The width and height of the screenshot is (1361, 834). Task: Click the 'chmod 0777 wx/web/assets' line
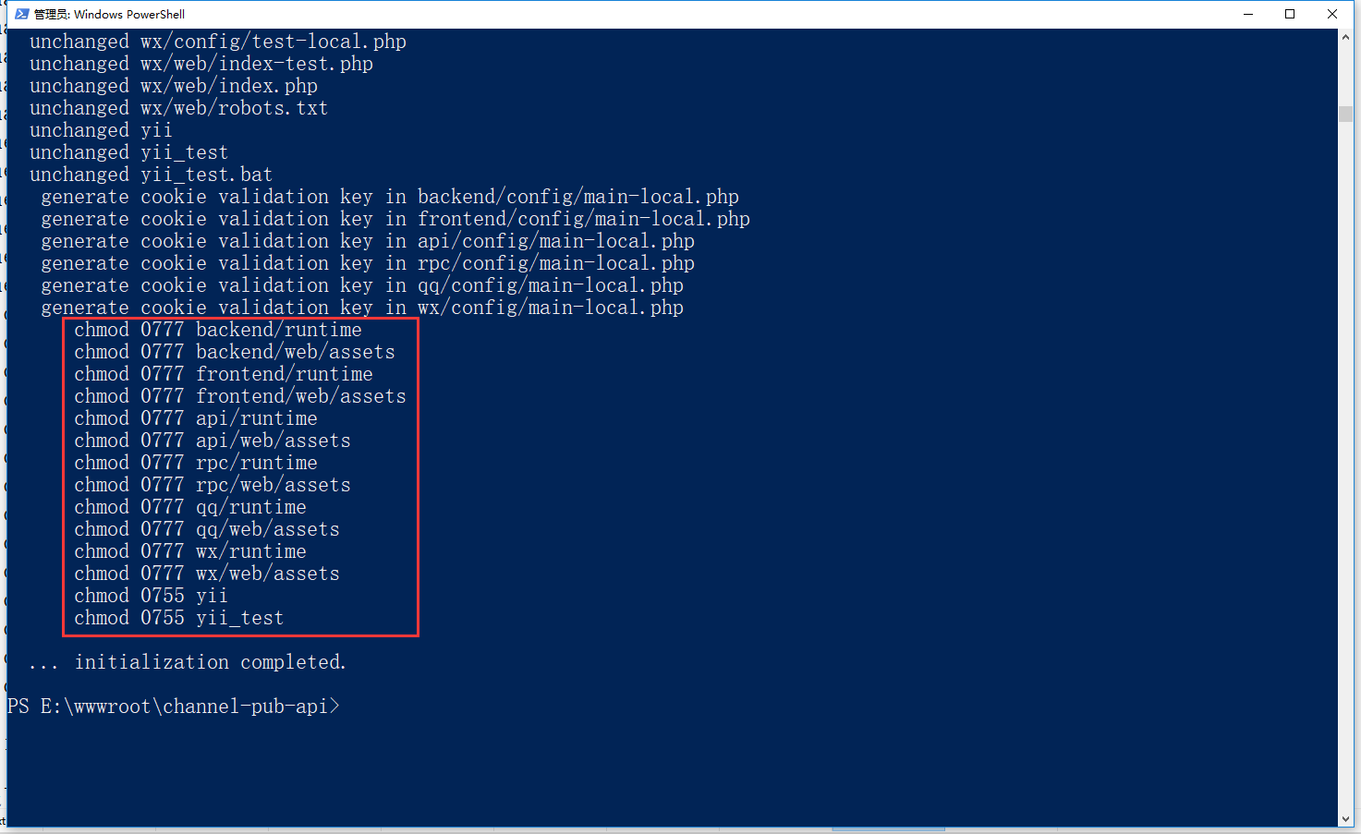click(x=207, y=574)
